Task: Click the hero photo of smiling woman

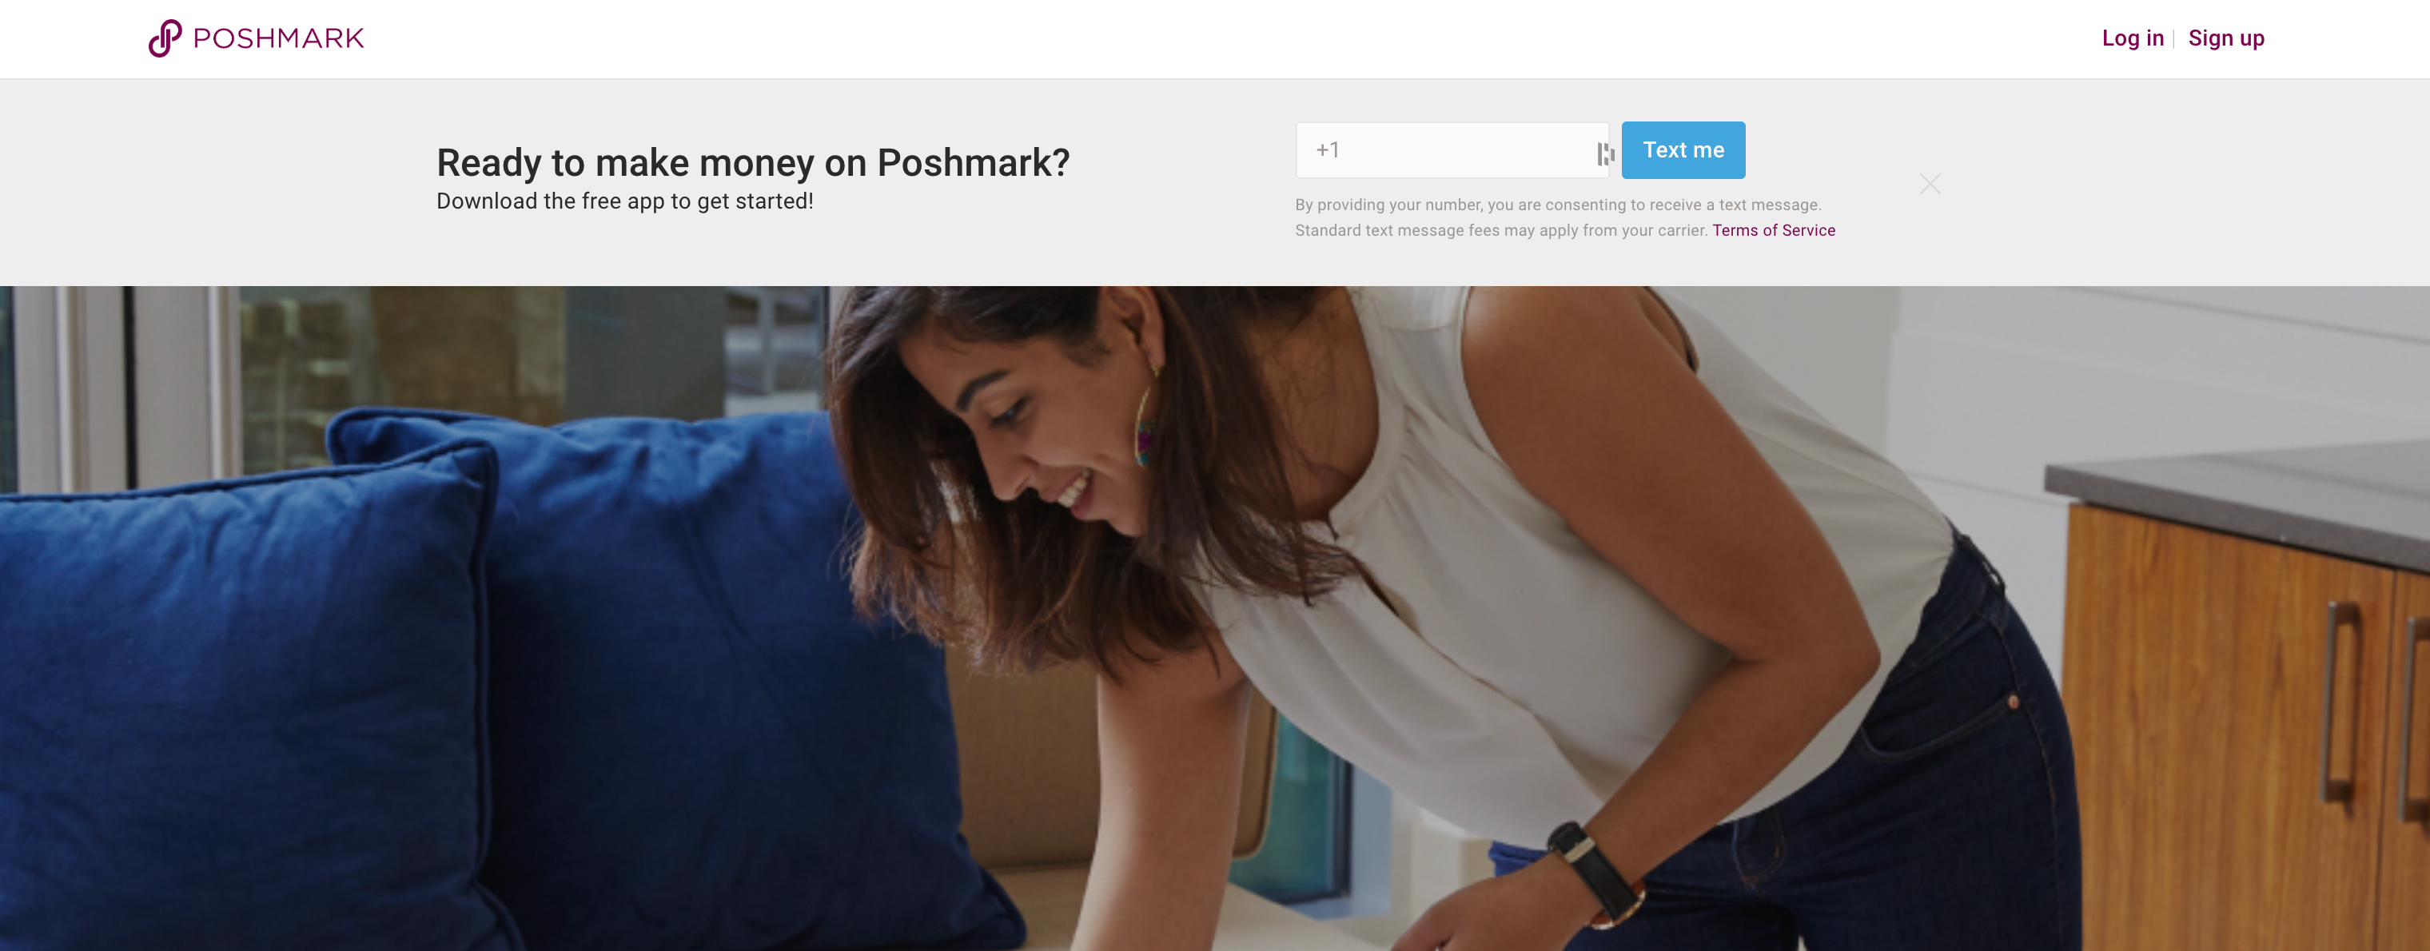Action: tap(1215, 618)
